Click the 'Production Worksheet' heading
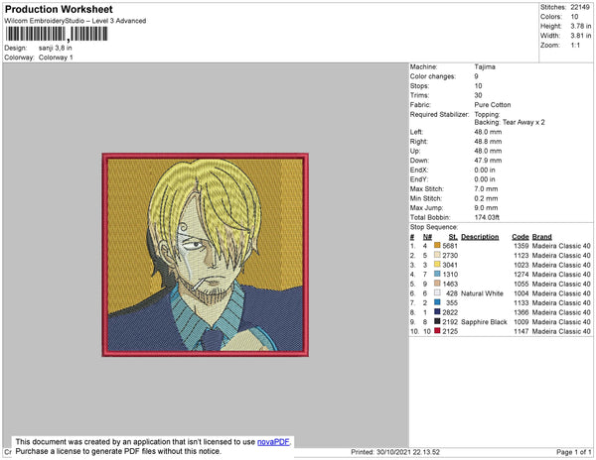Viewport: 596px width, 460px height. pyautogui.click(x=59, y=10)
